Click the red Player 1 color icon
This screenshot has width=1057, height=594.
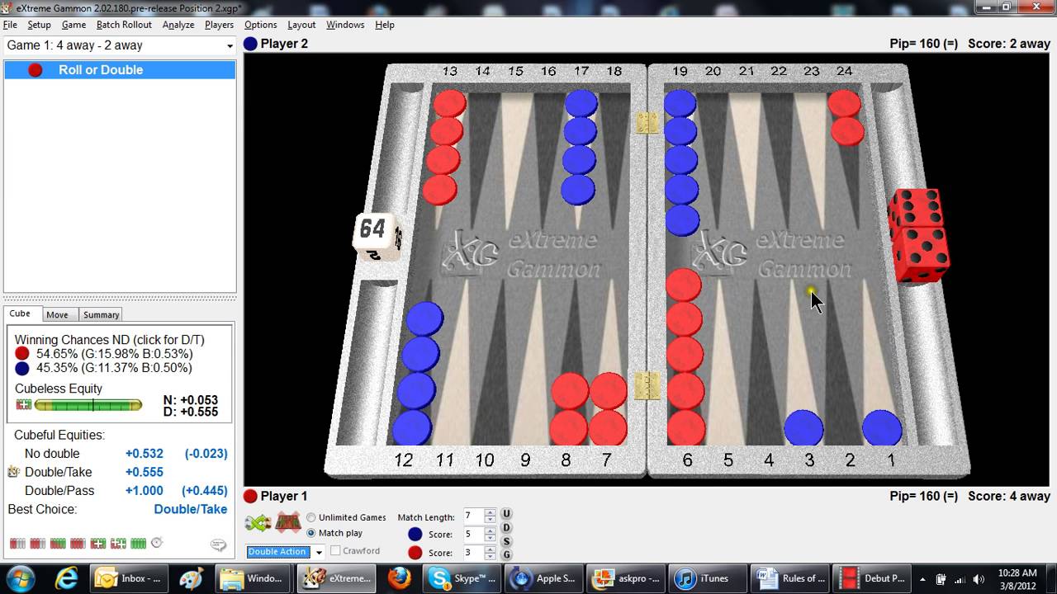click(x=250, y=496)
